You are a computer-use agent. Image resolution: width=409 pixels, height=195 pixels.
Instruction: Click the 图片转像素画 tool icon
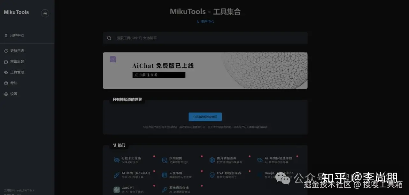point(212,160)
